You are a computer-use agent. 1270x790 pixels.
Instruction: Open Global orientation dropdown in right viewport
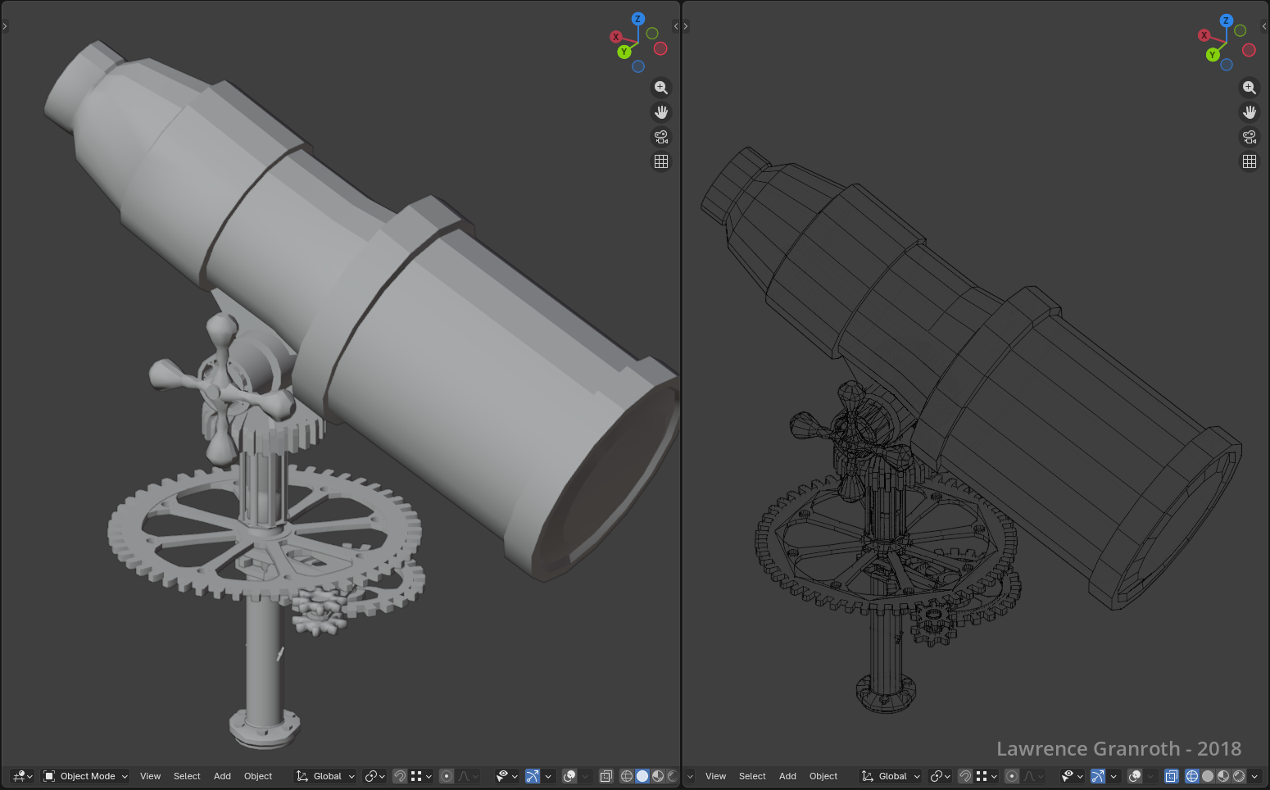tap(891, 776)
